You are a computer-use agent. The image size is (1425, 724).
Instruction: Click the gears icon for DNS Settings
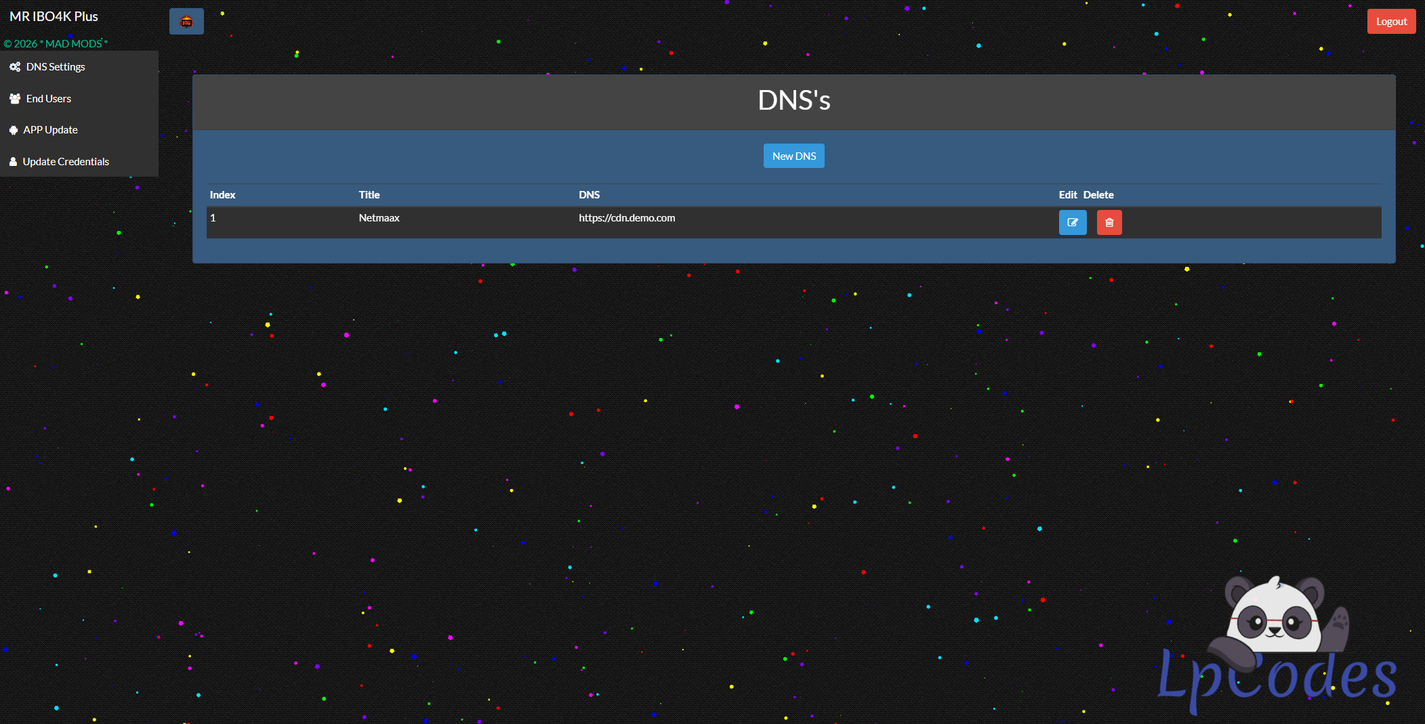click(x=14, y=67)
